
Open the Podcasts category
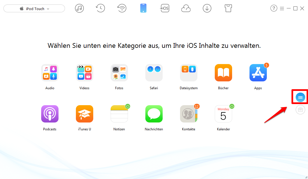(50, 114)
